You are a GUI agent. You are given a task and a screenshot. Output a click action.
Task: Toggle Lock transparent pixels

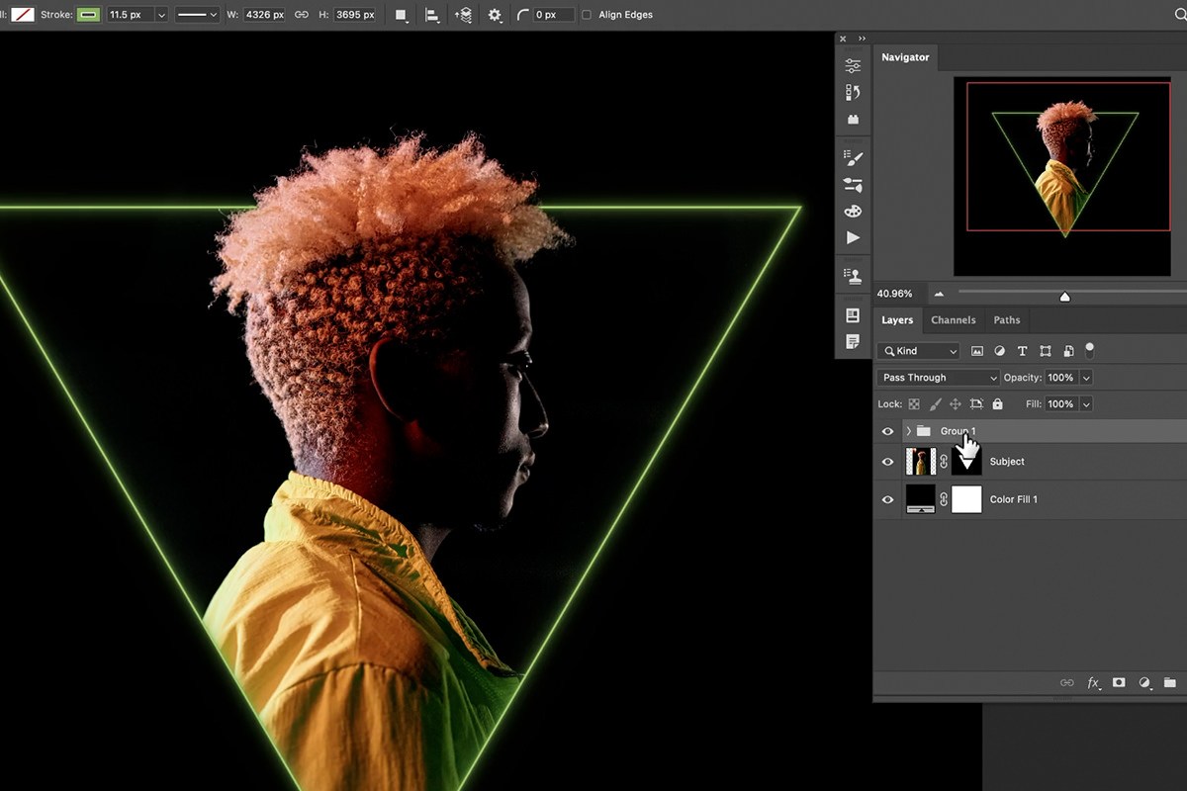[x=914, y=404]
